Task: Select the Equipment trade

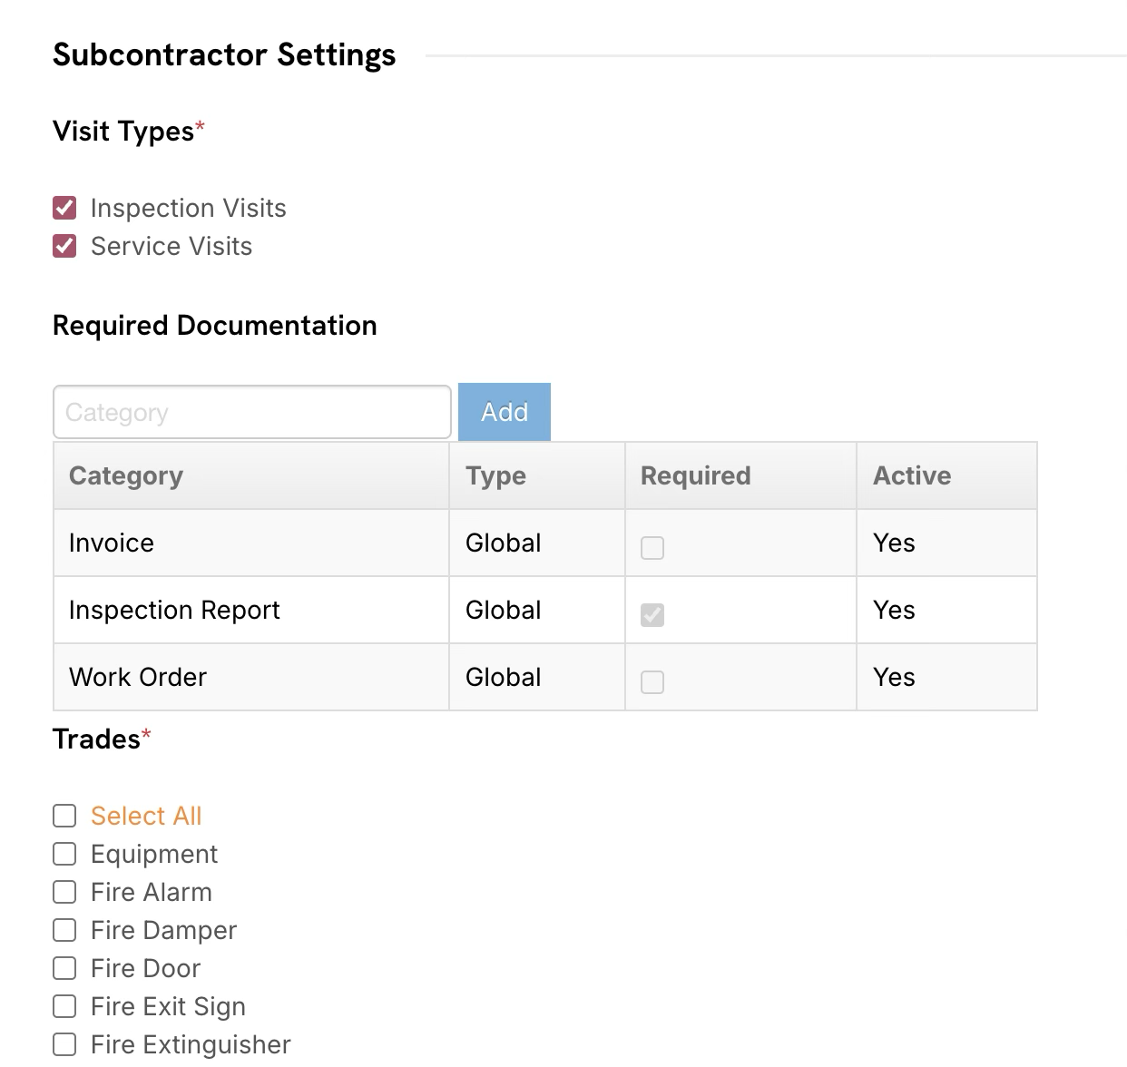Action: pos(64,854)
